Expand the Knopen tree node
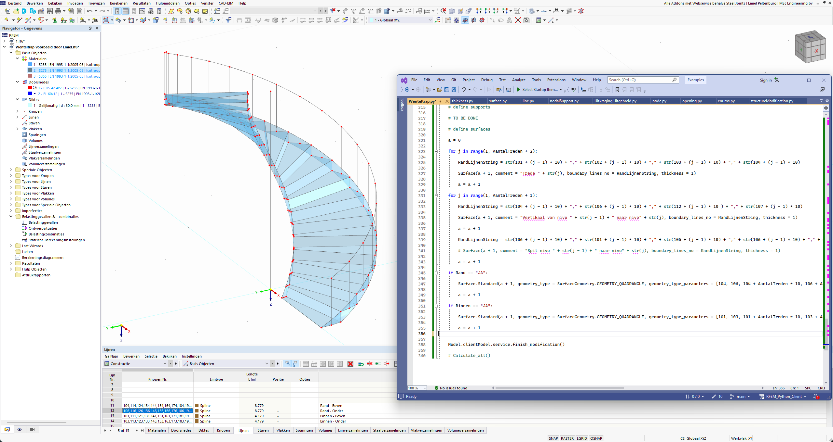833x442 pixels. click(x=18, y=111)
